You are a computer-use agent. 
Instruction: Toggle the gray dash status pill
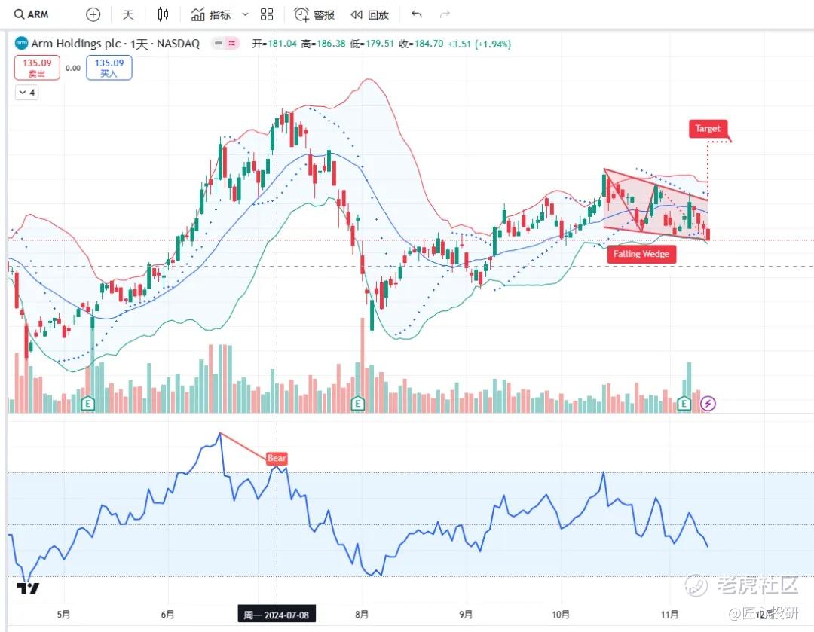click(x=219, y=44)
